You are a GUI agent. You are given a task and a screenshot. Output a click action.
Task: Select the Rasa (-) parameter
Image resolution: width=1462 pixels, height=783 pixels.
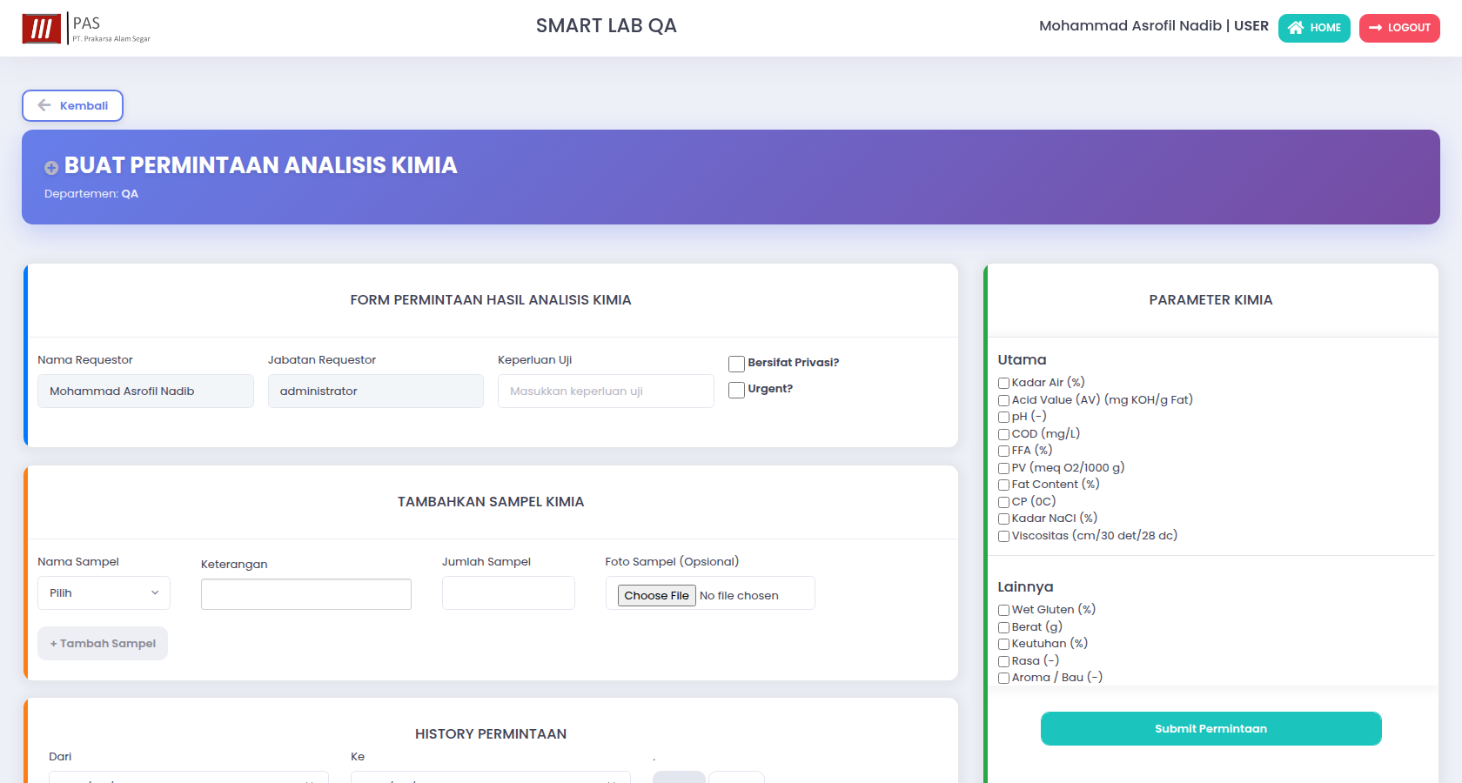tap(1003, 661)
